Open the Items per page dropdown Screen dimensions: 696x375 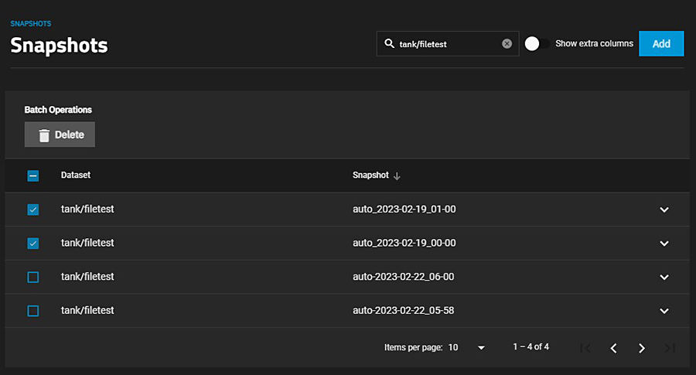468,348
